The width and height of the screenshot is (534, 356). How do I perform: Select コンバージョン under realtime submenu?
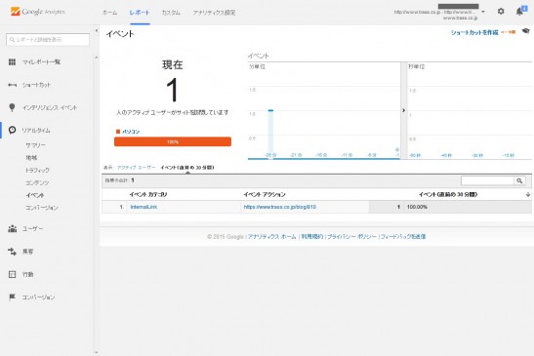pos(42,208)
